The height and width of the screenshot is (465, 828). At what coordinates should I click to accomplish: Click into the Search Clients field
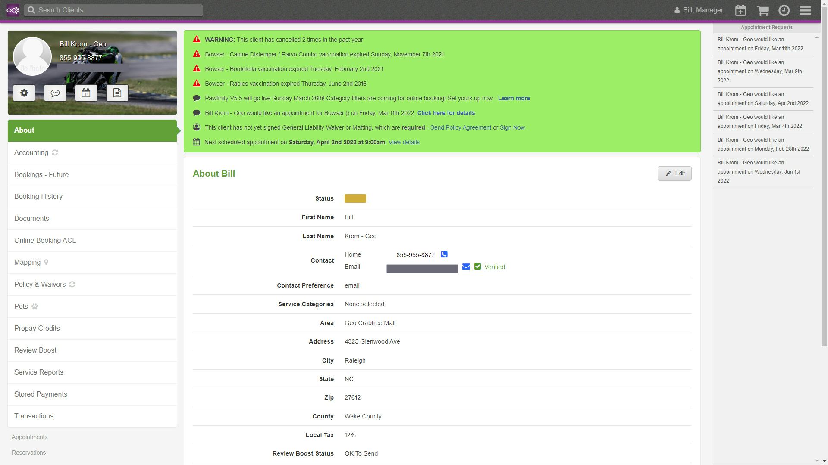point(113,10)
